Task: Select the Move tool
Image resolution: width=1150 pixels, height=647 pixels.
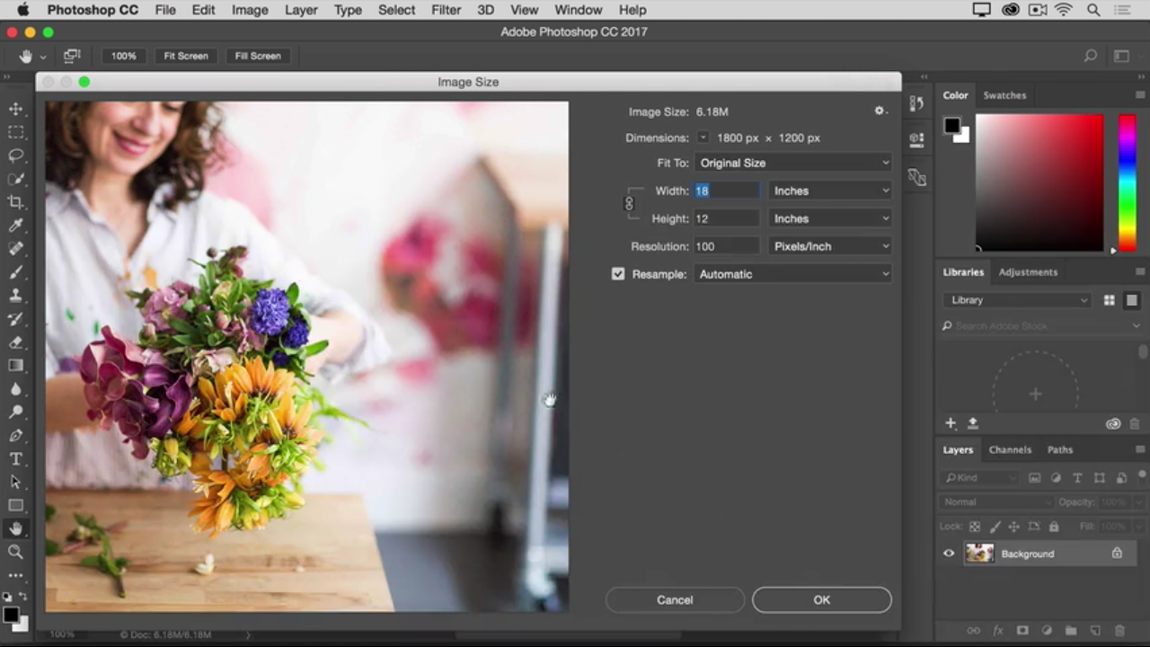Action: [x=16, y=109]
